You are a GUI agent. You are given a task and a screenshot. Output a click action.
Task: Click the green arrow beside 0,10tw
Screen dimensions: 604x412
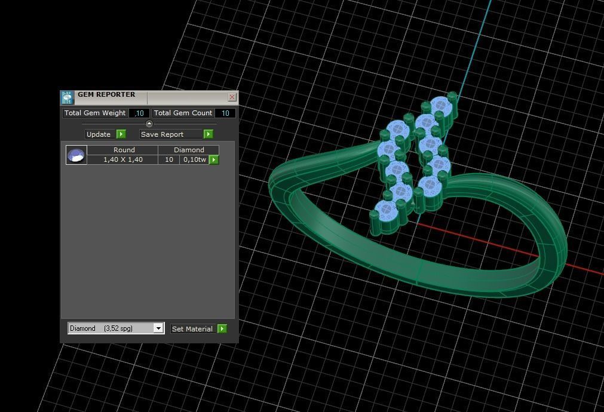[214, 159]
